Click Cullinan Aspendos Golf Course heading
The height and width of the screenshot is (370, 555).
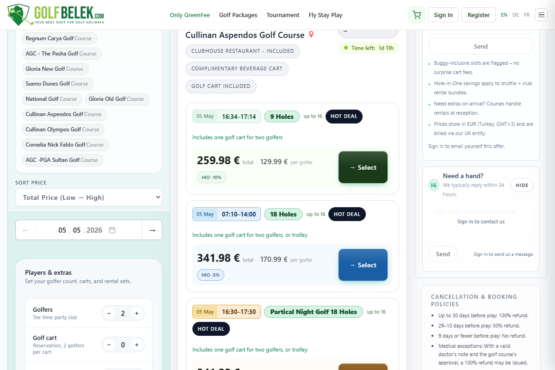tap(245, 35)
